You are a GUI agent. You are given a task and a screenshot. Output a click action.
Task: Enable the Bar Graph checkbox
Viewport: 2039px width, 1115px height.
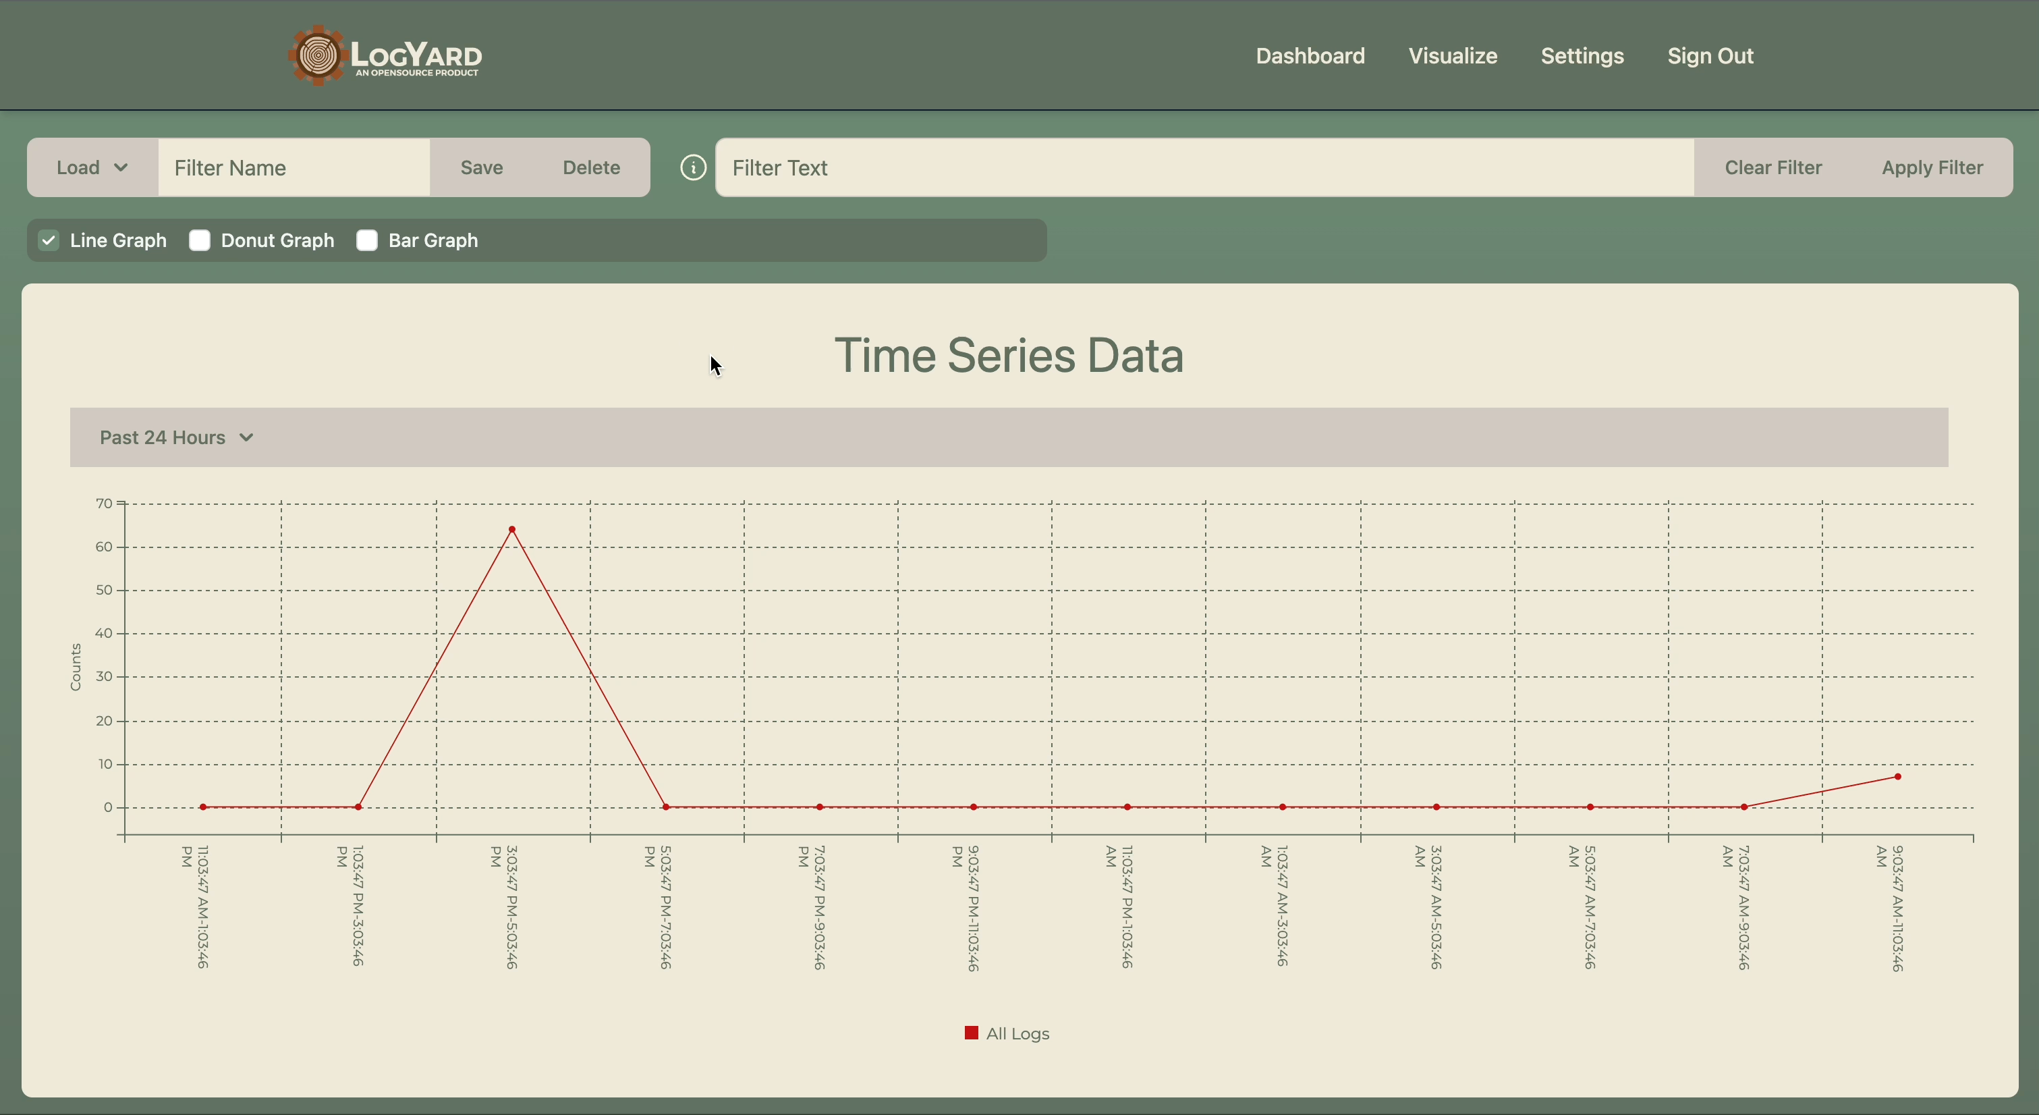click(366, 241)
